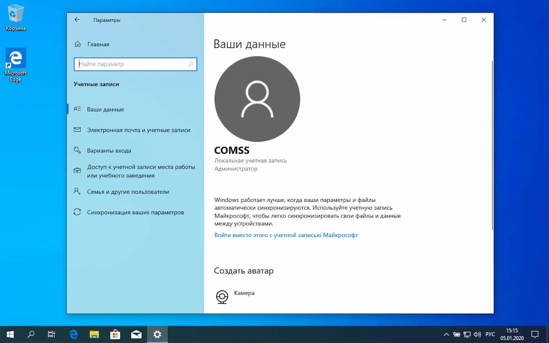Image resolution: width=549 pixels, height=343 pixels.
Task: Click the Локальная учетная запись text
Action: tap(251, 161)
